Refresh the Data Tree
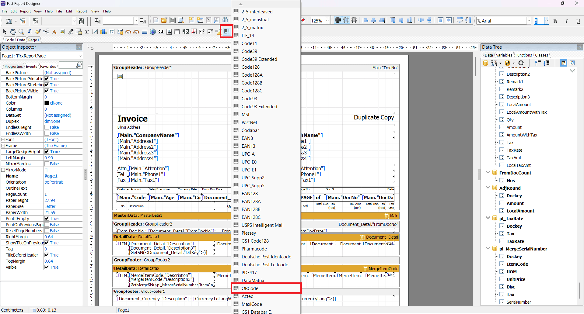This screenshot has height=314, width=584. click(x=521, y=63)
